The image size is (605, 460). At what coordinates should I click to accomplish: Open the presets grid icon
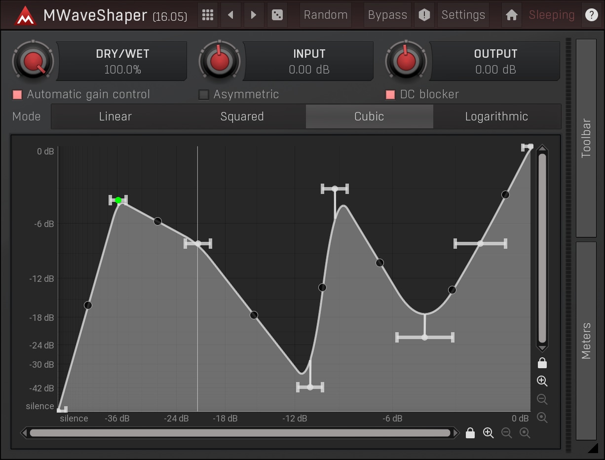pyautogui.click(x=208, y=15)
